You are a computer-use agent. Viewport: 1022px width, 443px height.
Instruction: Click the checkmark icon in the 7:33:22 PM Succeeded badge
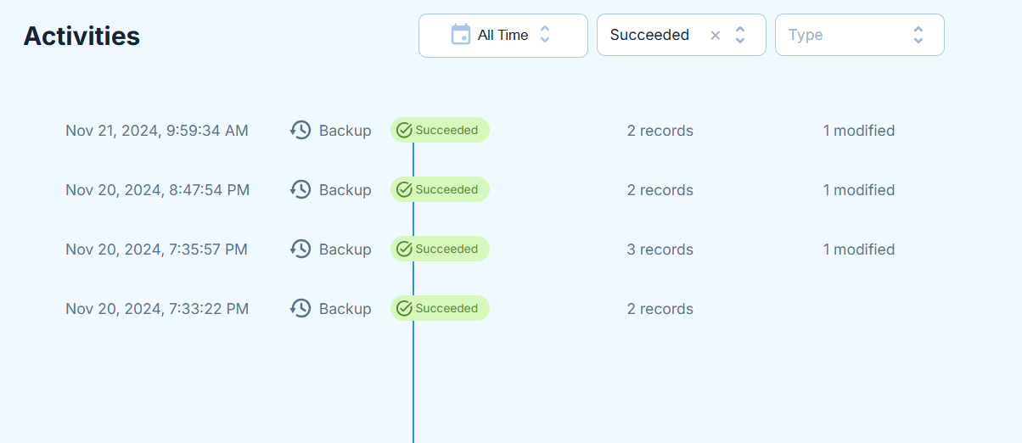point(404,308)
